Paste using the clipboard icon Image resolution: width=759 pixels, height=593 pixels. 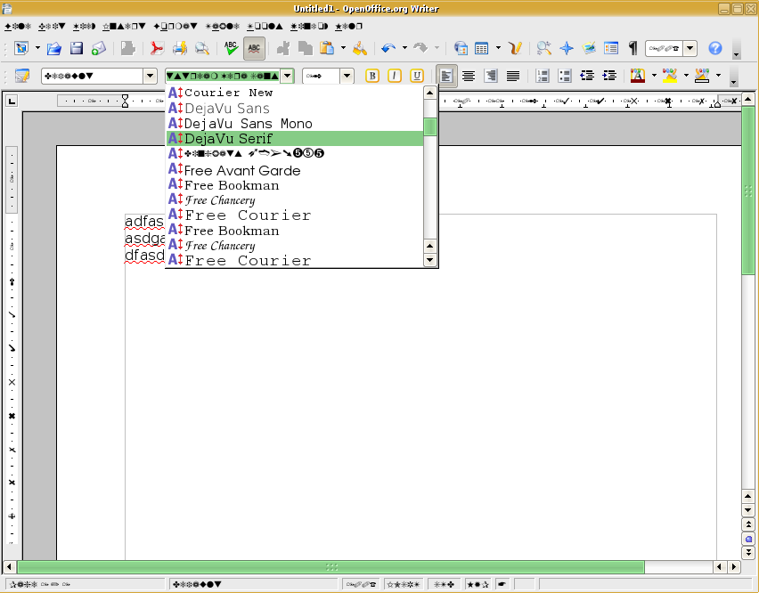click(x=328, y=48)
